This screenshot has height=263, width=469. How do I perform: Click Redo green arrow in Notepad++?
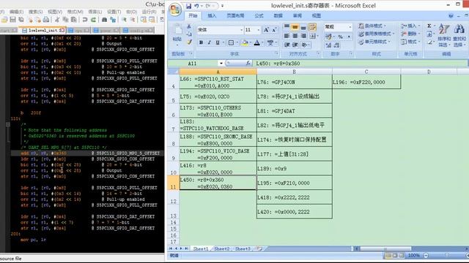point(93,20)
